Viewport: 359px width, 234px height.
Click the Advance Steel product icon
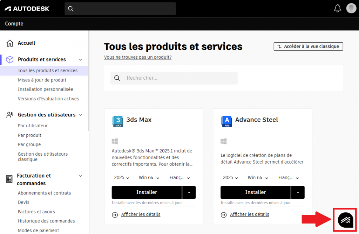(226, 121)
